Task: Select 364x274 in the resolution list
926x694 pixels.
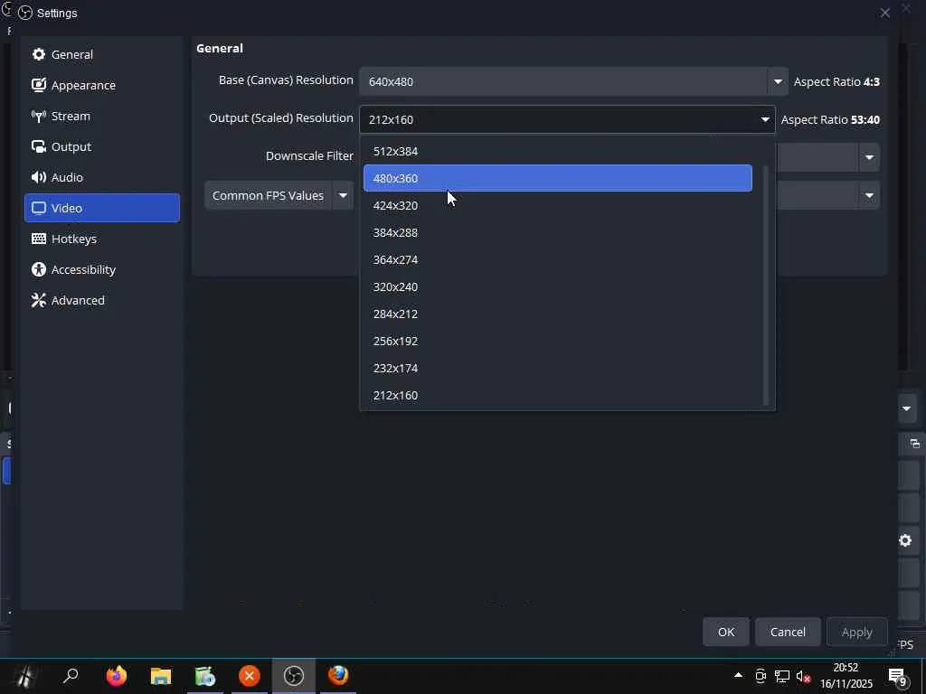Action: (x=557, y=259)
